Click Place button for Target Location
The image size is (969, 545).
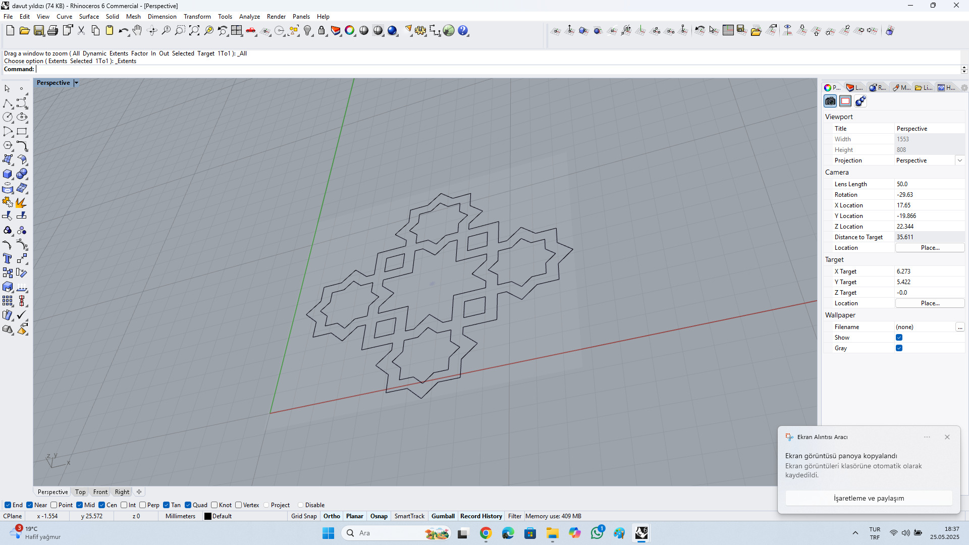(930, 303)
